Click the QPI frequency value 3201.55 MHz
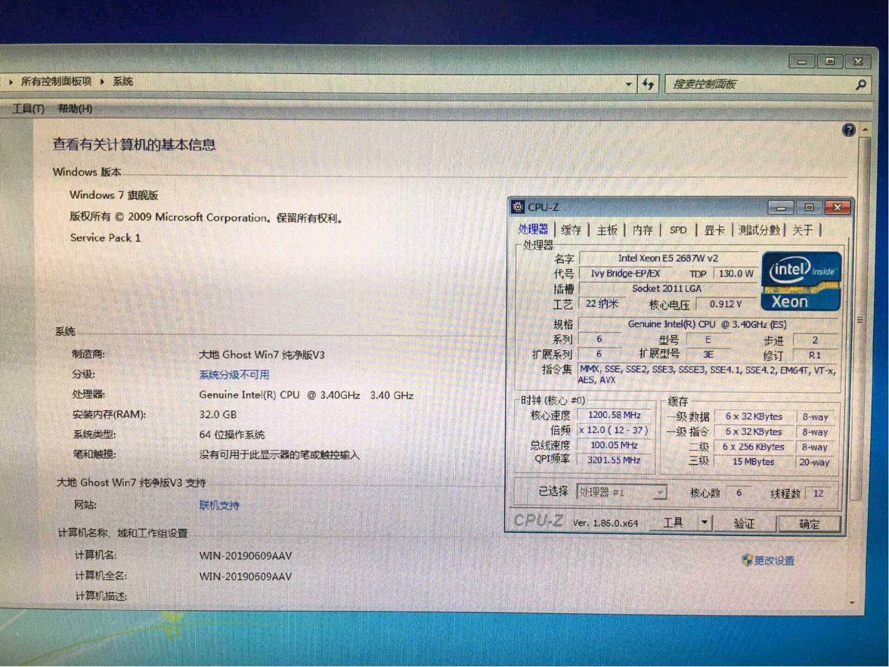This screenshot has width=889, height=667. [614, 460]
